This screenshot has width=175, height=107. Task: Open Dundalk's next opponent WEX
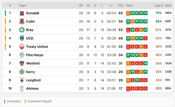point(168,13)
